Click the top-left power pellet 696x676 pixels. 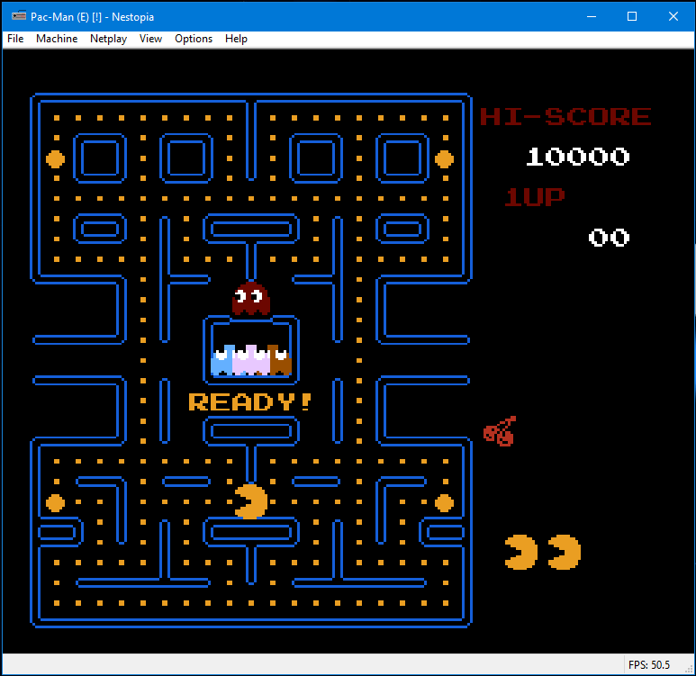(56, 159)
